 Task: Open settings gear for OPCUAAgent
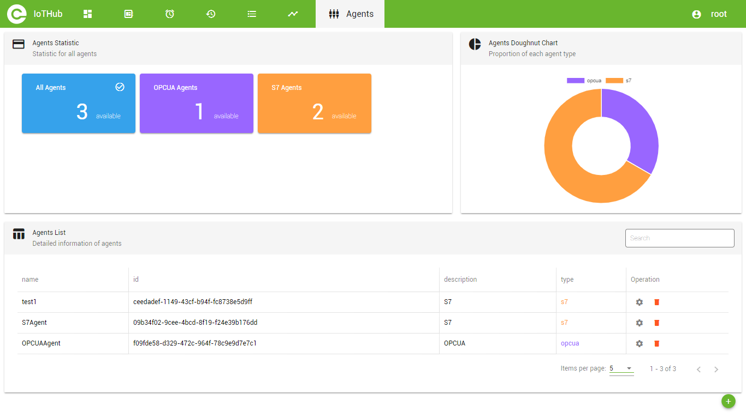(640, 343)
